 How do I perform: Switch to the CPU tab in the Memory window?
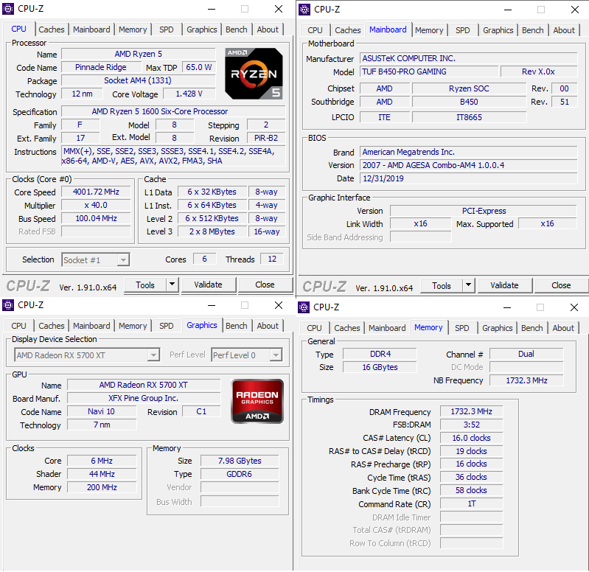pos(314,328)
